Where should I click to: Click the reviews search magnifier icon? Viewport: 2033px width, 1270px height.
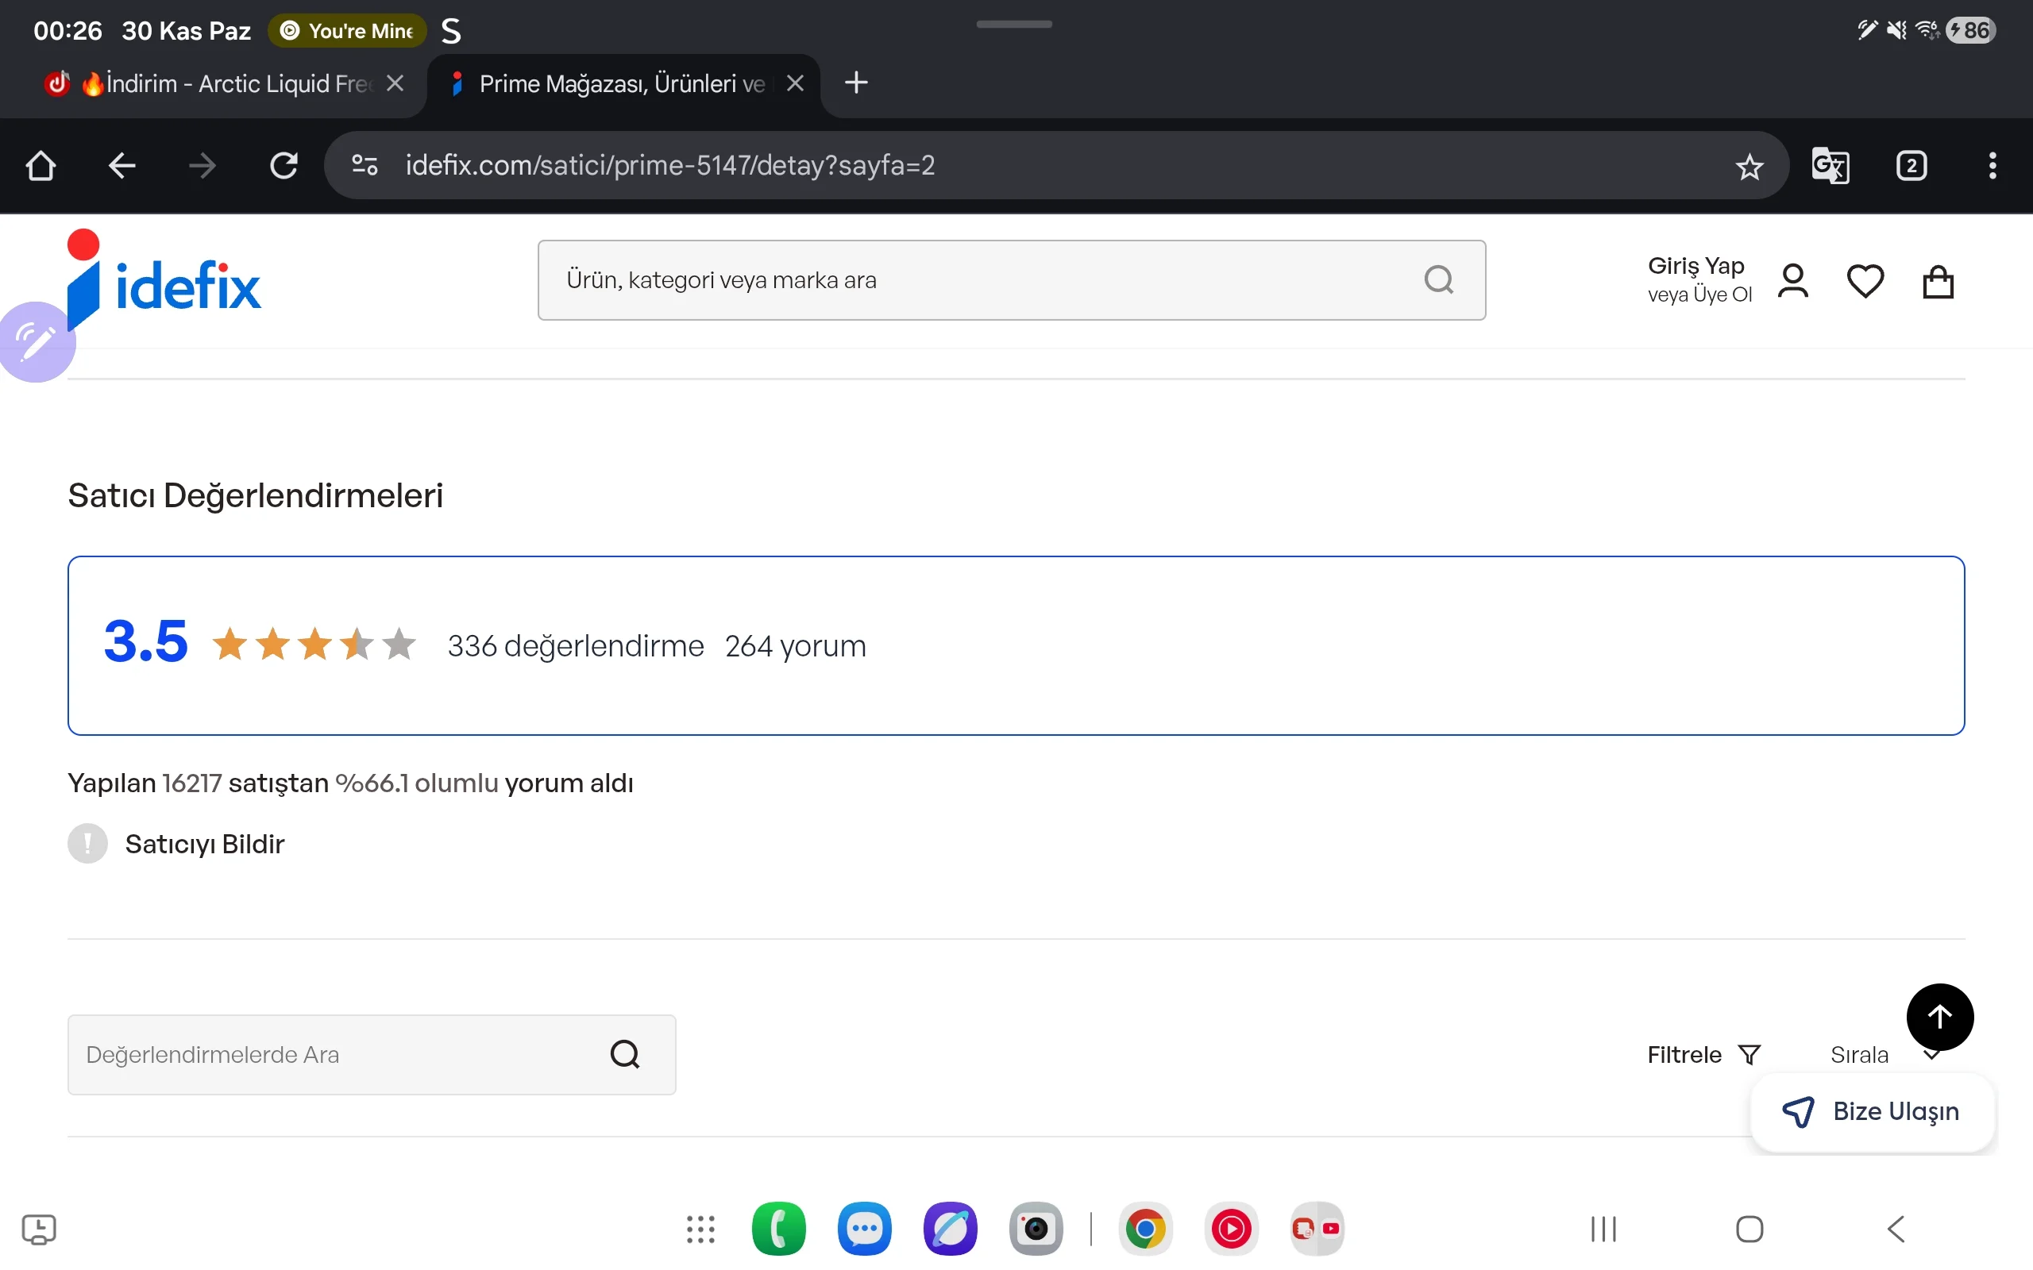coord(624,1054)
